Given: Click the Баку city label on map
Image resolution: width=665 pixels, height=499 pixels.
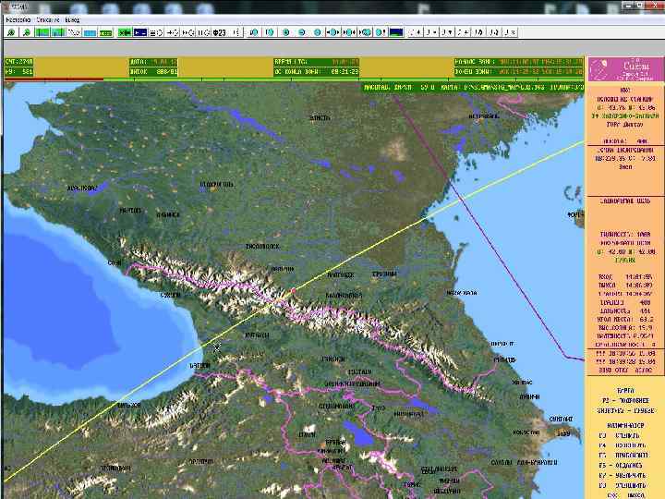Looking at the screenshot, I should 563,433.
